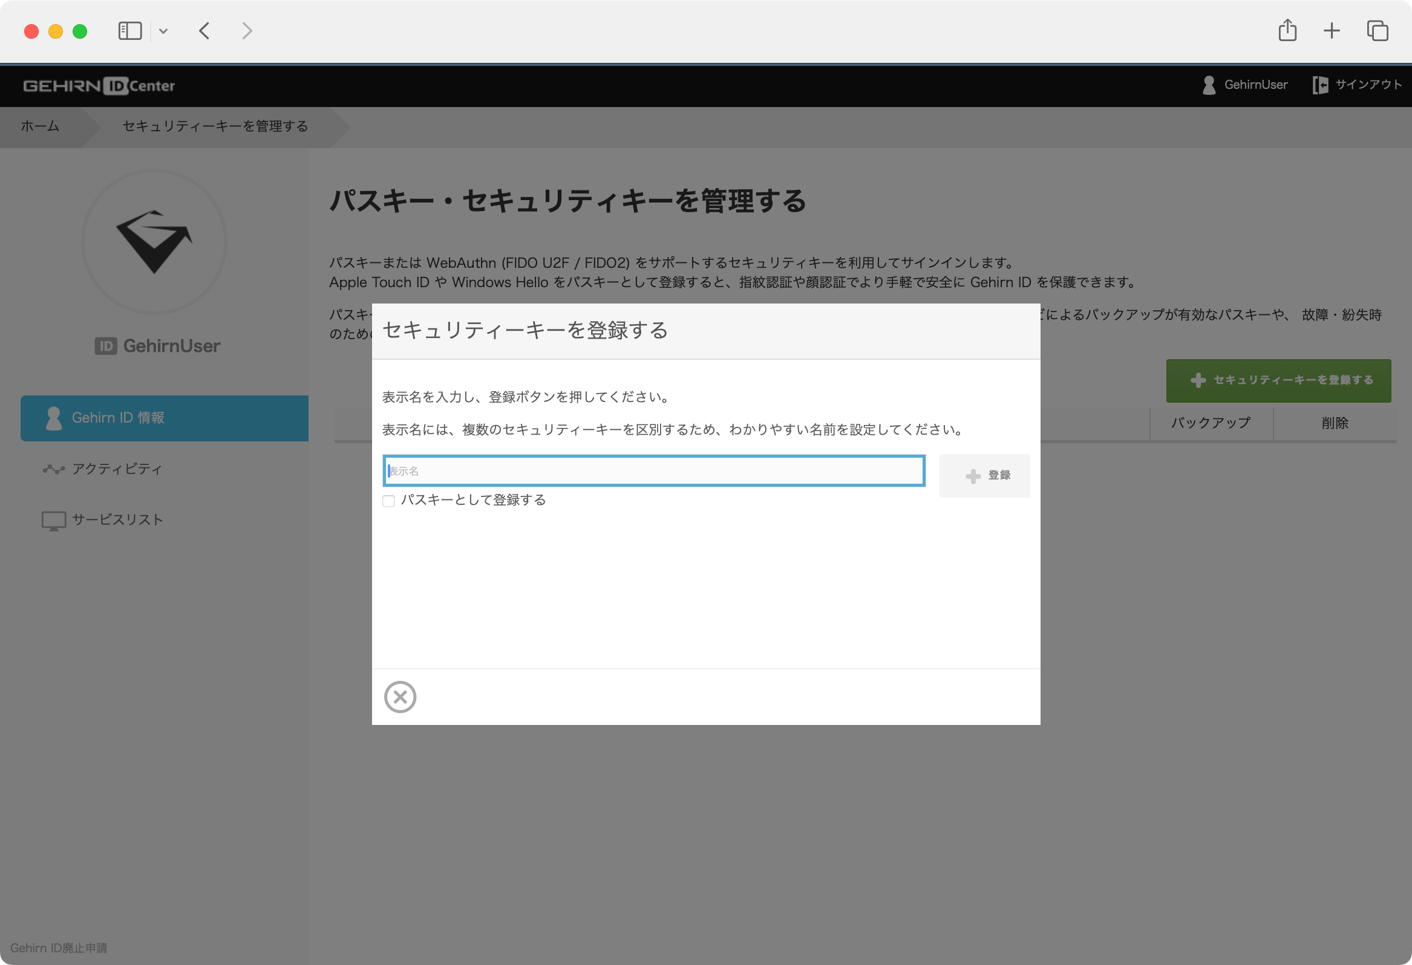Viewport: 1412px width, 965px height.
Task: Dismiss the dialog via the circled X icon
Action: [x=400, y=697]
